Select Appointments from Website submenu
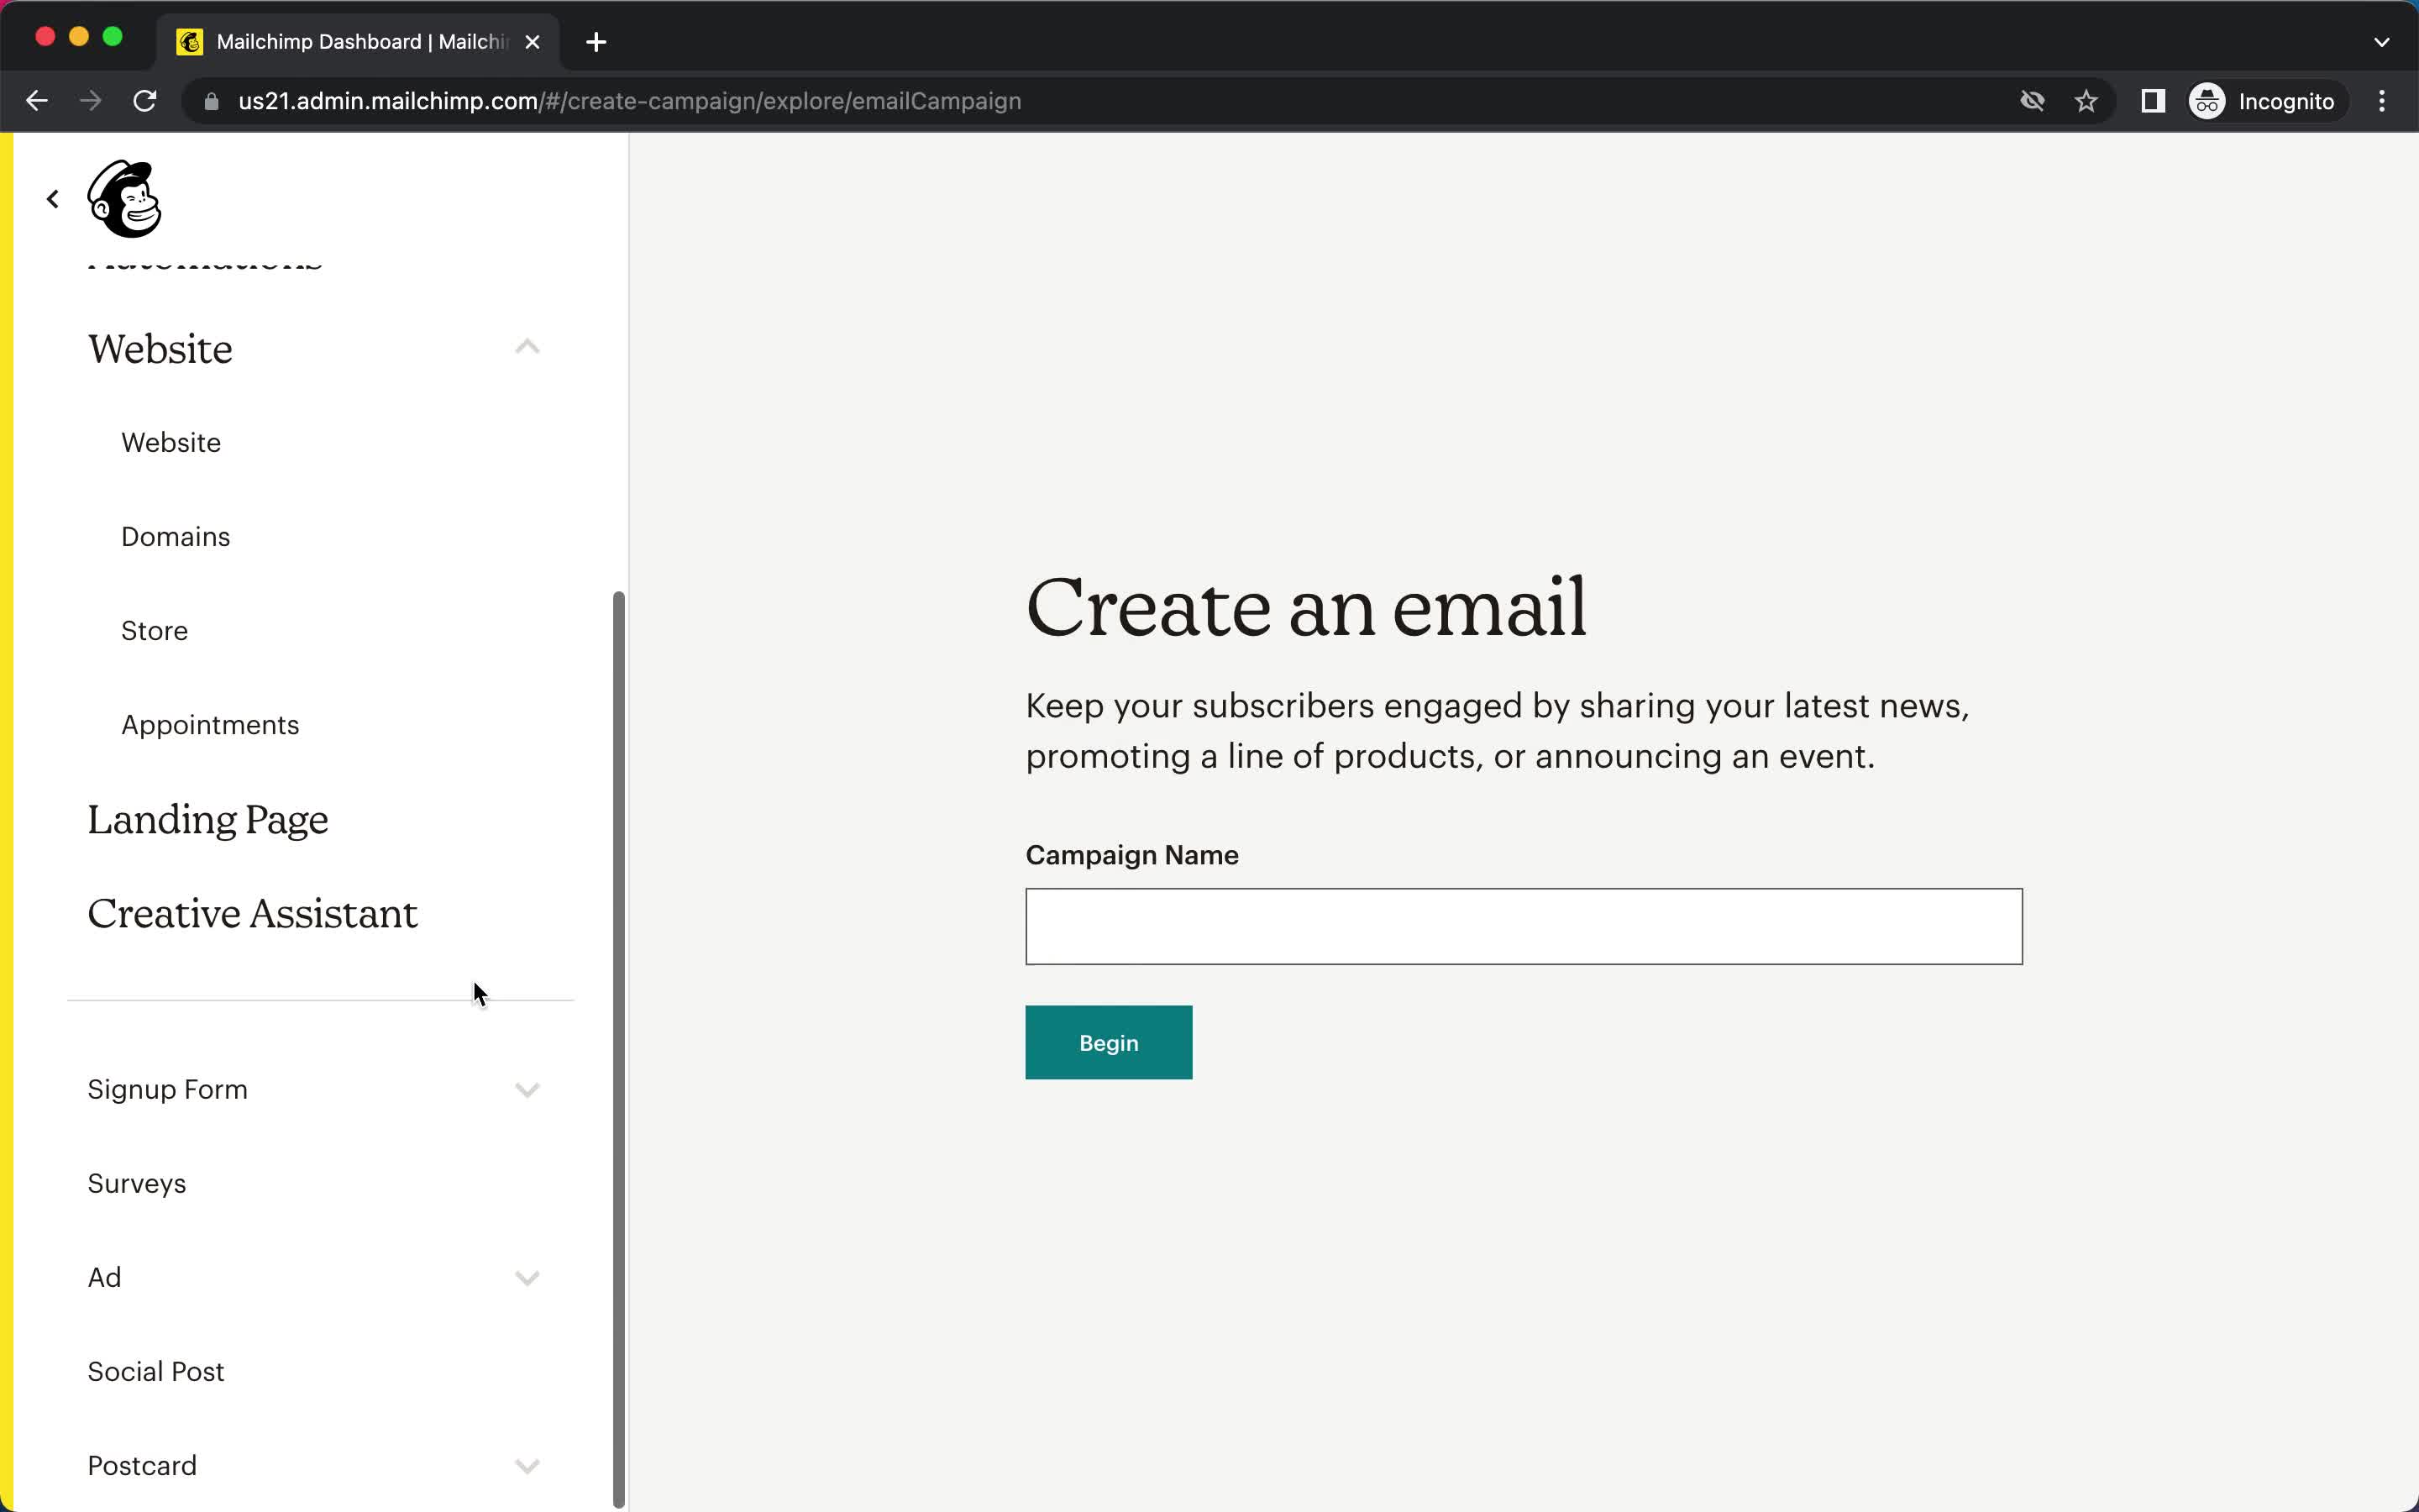Screen dimensions: 2419x1512 click(209, 725)
